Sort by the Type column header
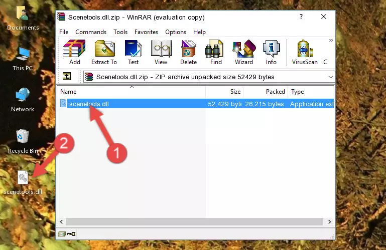Screen dimensions: 386x250 tap(311, 92)
